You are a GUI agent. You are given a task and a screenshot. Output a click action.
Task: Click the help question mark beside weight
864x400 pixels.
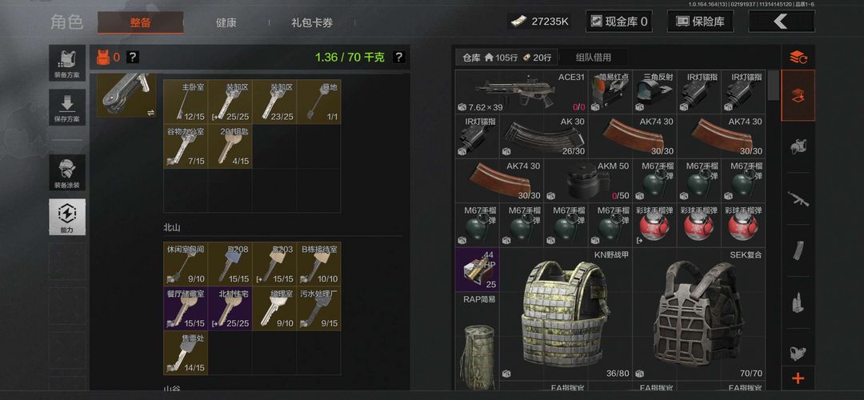pos(399,57)
